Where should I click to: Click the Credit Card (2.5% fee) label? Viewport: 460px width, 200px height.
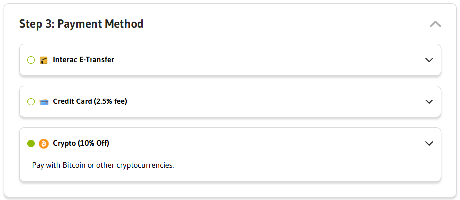[90, 101]
